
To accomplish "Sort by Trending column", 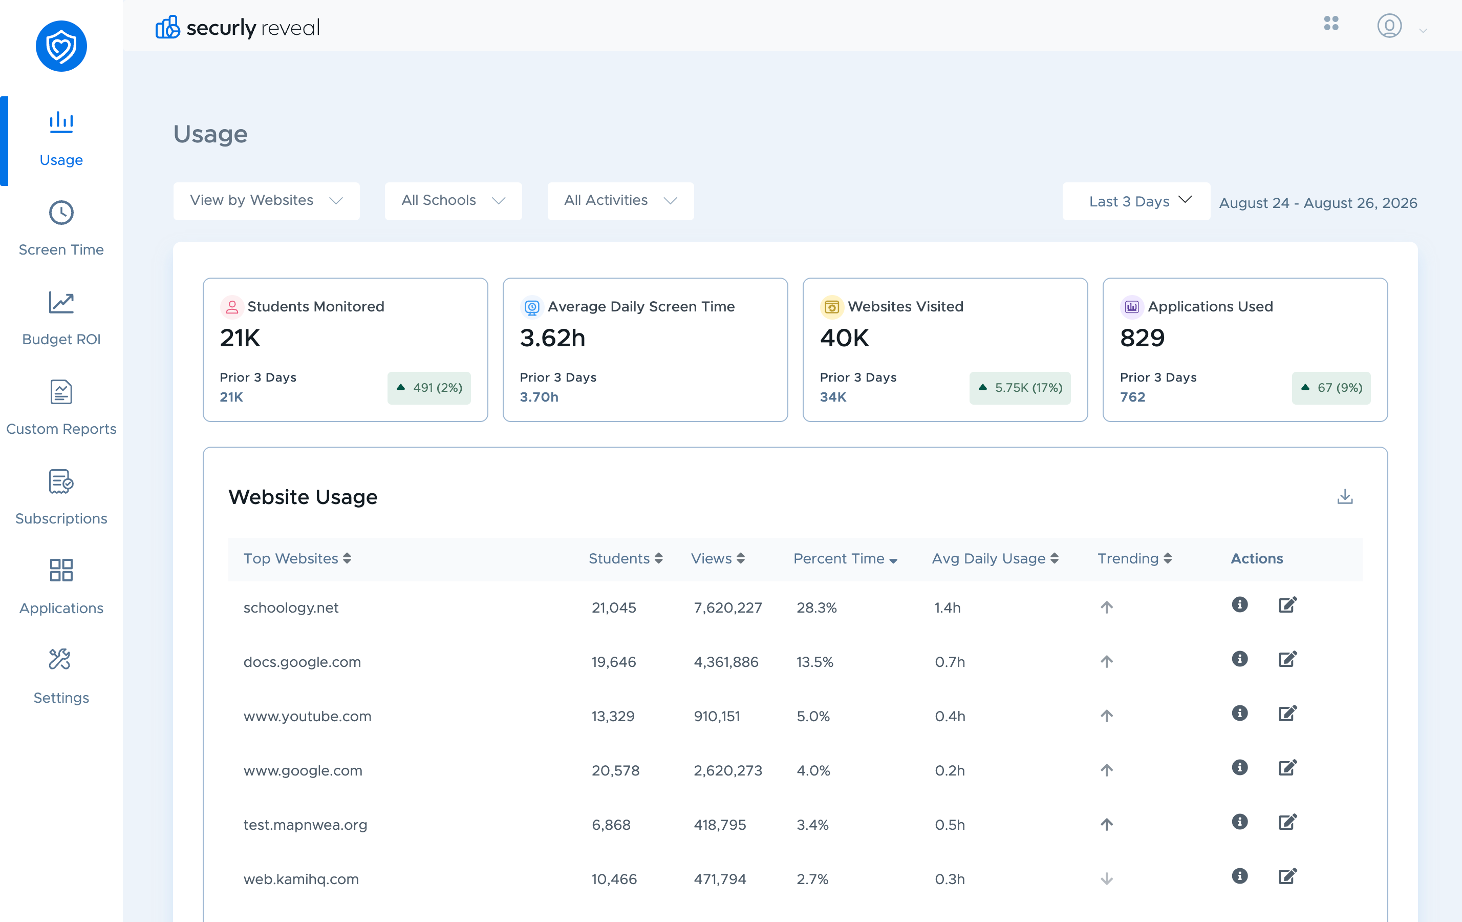I will click(1134, 558).
